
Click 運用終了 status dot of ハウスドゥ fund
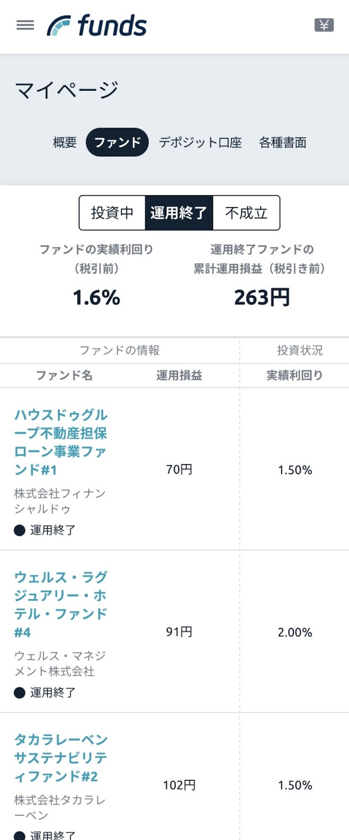tap(19, 530)
